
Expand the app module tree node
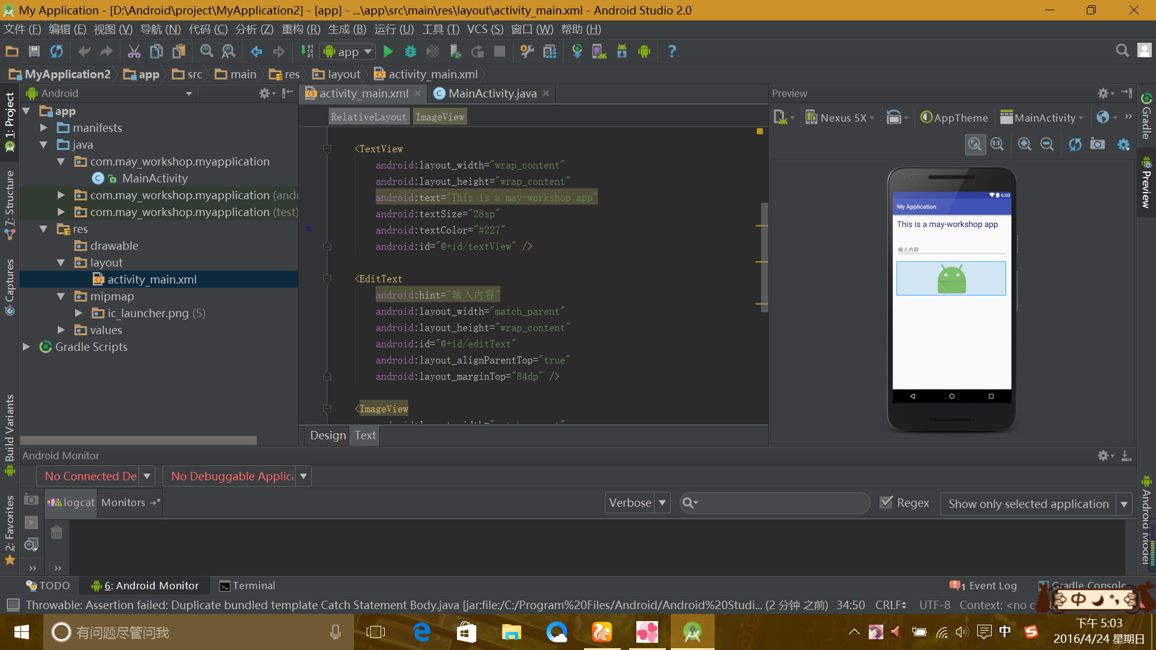27,110
